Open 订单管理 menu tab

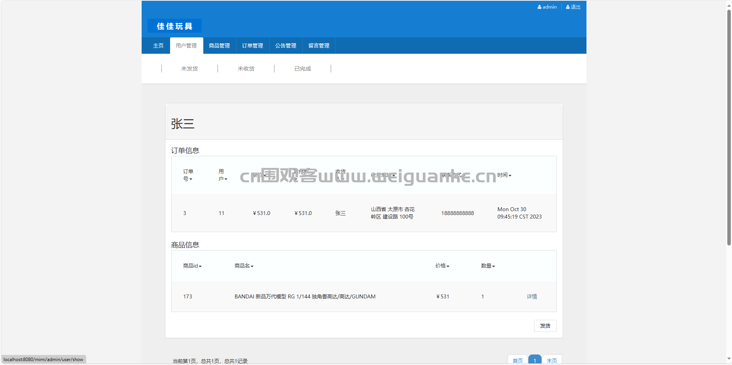tap(252, 46)
